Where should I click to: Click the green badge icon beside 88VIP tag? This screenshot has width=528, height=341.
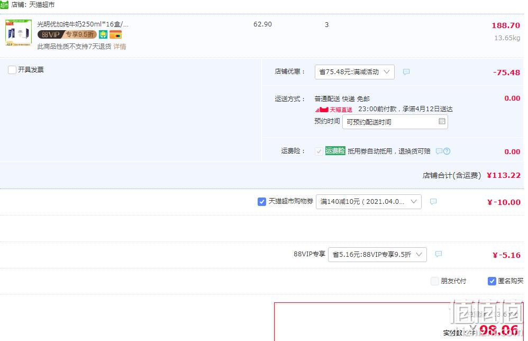(103, 34)
